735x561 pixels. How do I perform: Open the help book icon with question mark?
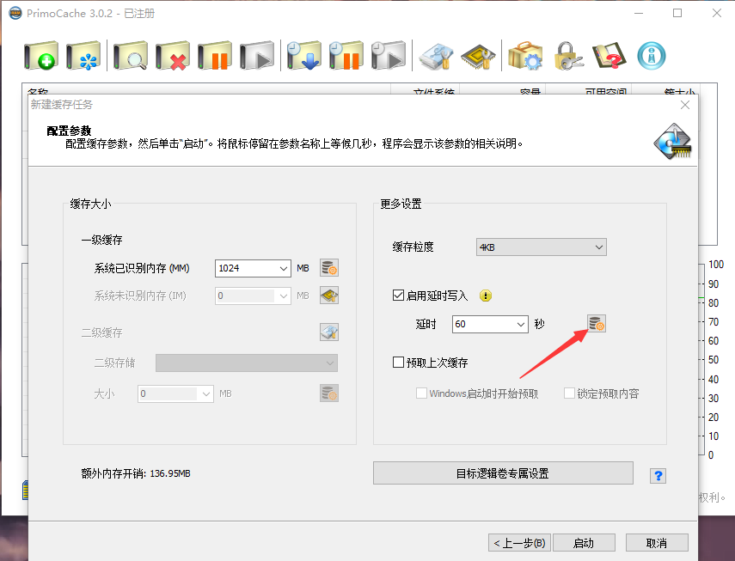(x=609, y=56)
